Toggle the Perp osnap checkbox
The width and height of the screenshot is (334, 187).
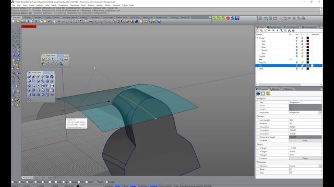pos(56,182)
